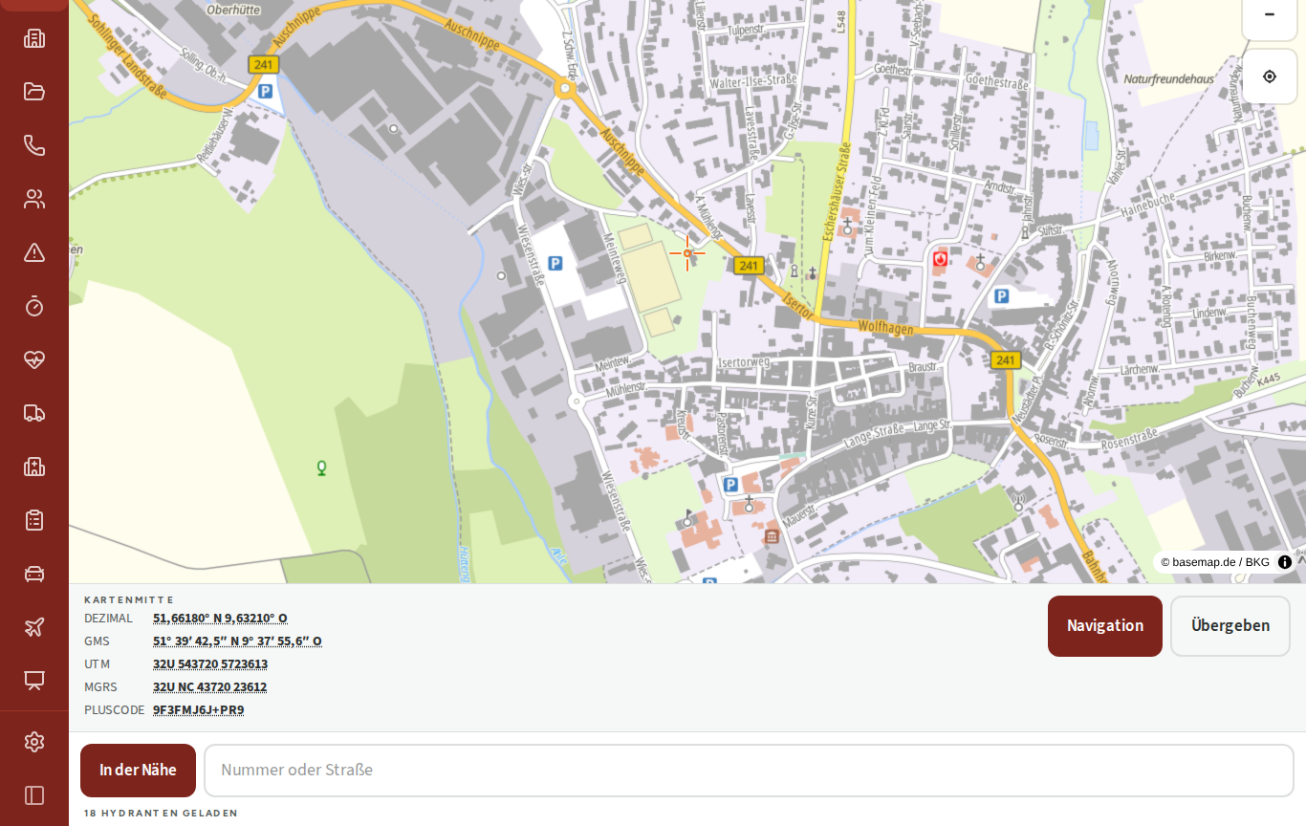The image size is (1306, 826).
Task: Open the truck section in the sidebar
Action: (34, 413)
